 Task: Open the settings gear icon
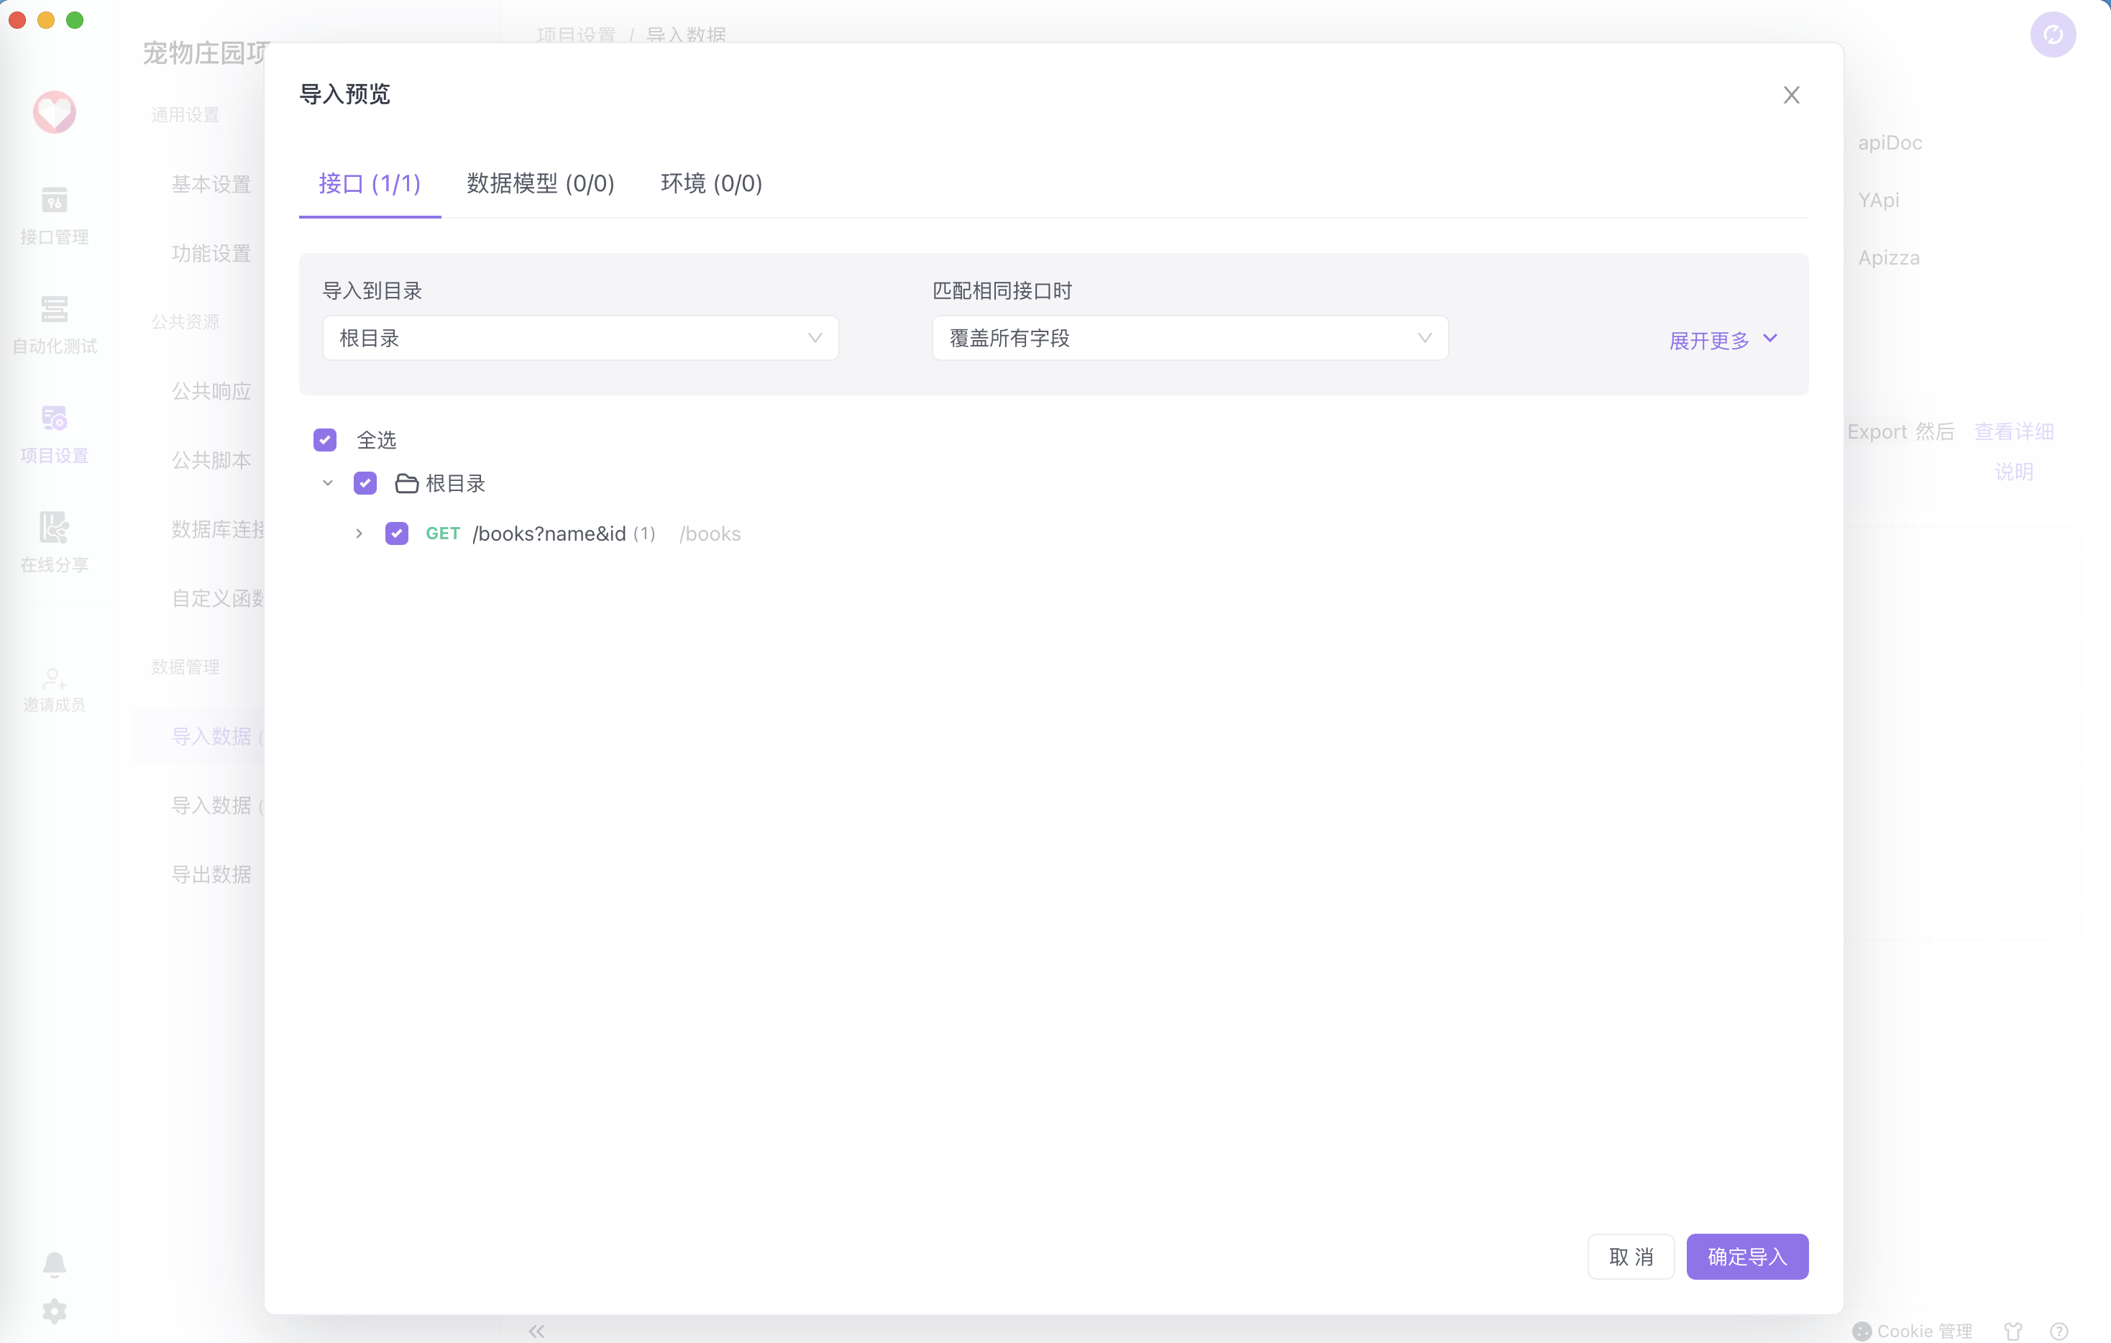coord(55,1311)
